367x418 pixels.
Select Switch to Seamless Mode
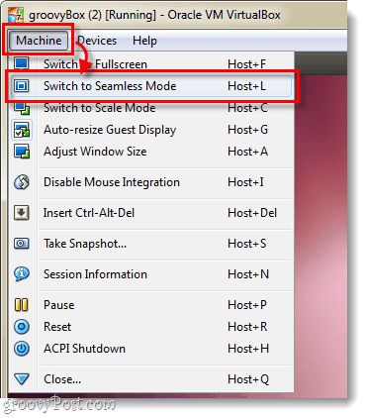pos(151,86)
